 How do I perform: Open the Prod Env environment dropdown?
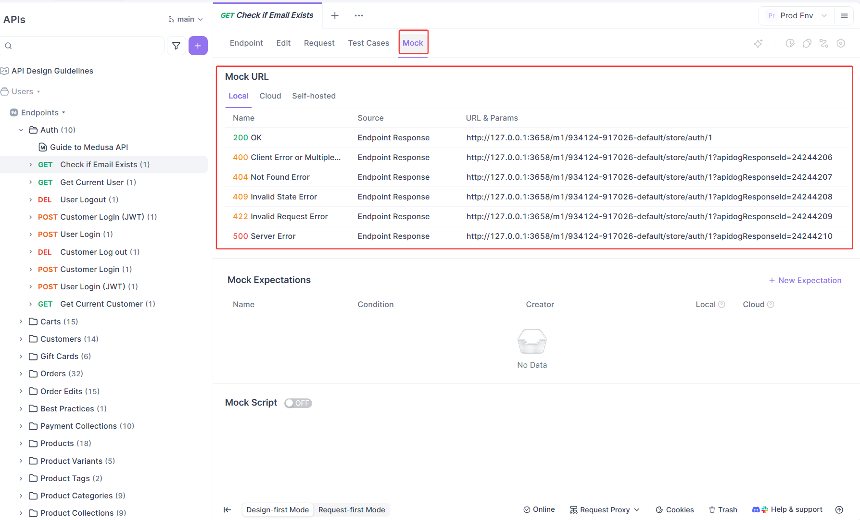797,16
